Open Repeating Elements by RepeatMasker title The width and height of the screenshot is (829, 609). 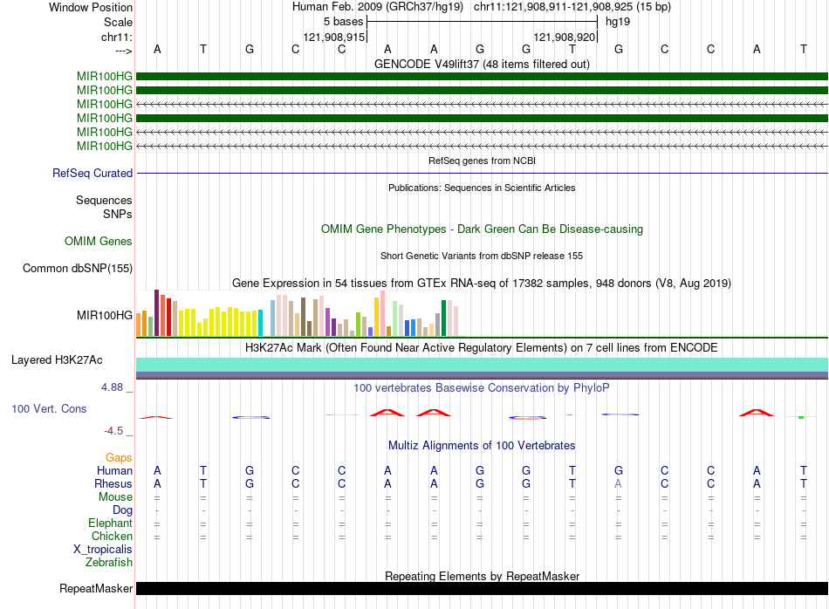pyautogui.click(x=482, y=576)
